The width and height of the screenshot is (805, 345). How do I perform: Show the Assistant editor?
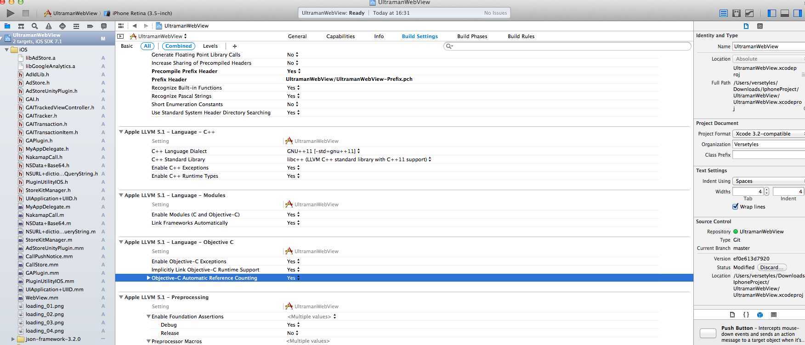[x=737, y=13]
